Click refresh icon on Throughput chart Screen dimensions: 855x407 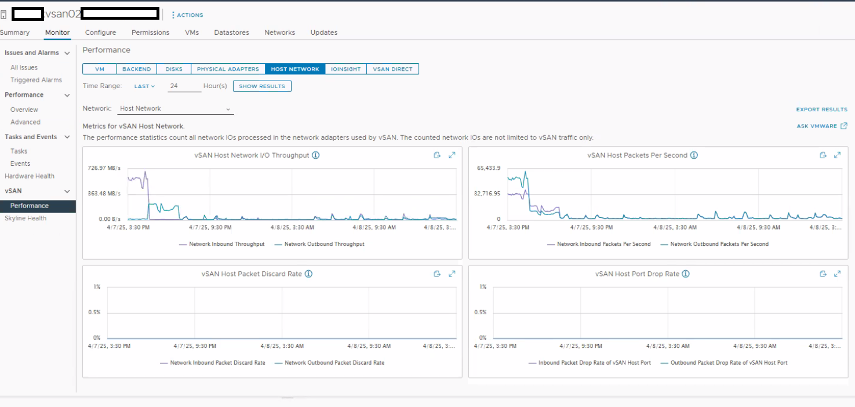click(437, 155)
